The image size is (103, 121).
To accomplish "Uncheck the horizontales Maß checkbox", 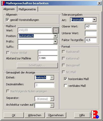I will [x=65, y=79].
